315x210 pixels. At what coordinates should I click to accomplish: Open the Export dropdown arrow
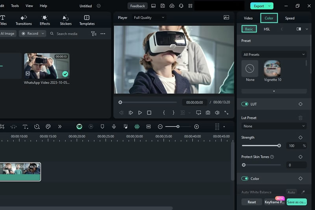[x=269, y=6]
